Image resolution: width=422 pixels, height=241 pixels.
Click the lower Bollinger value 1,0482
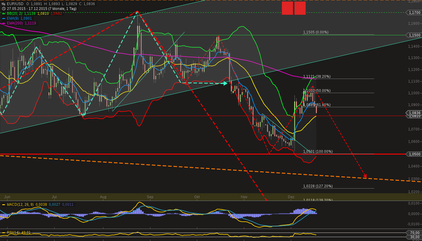coord(56,14)
